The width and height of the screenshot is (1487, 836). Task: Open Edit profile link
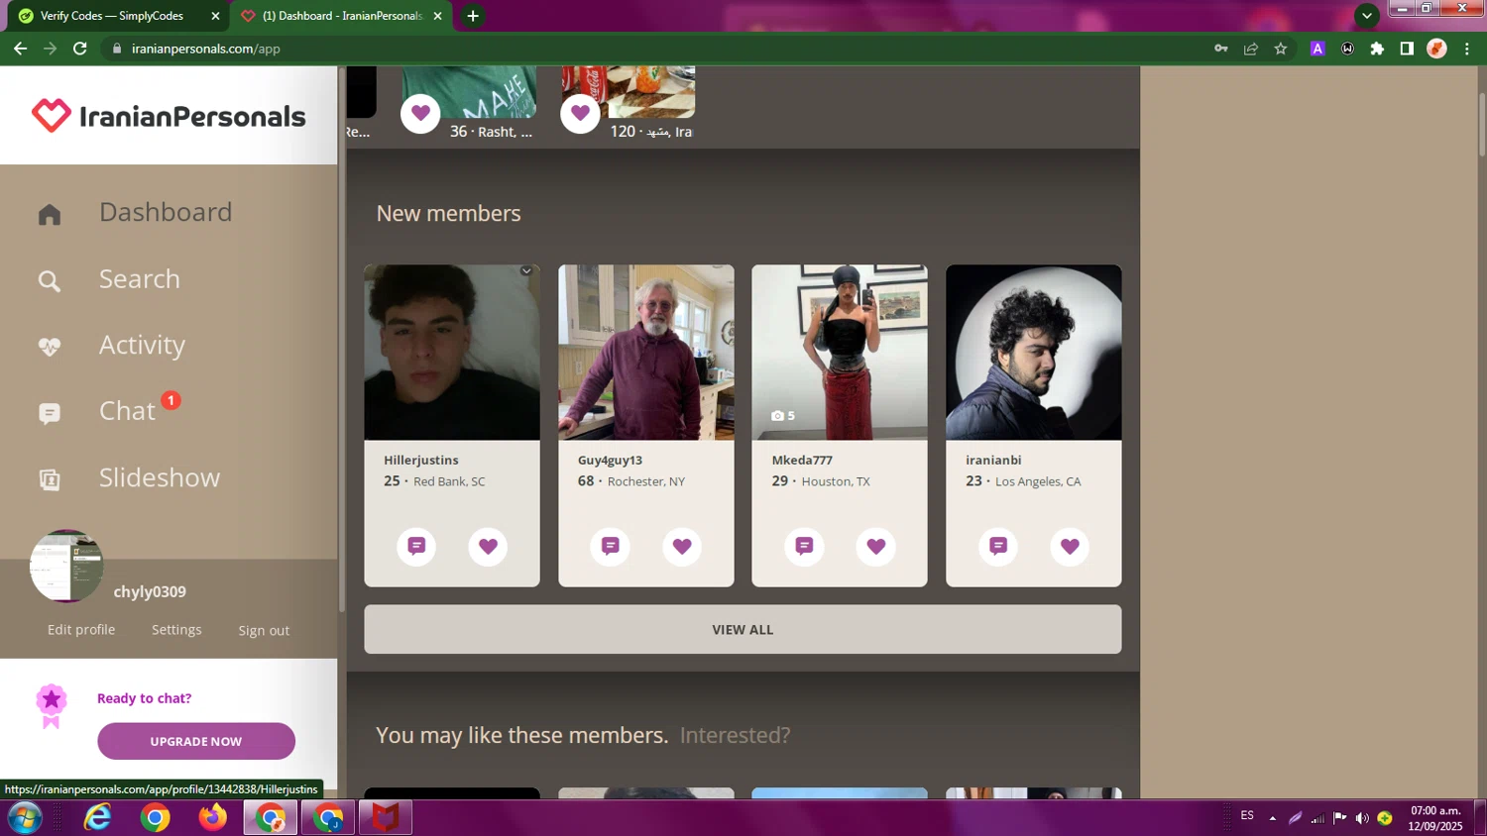coord(81,630)
